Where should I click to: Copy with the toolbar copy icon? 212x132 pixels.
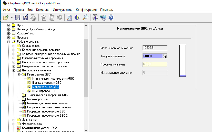tap(43, 18)
